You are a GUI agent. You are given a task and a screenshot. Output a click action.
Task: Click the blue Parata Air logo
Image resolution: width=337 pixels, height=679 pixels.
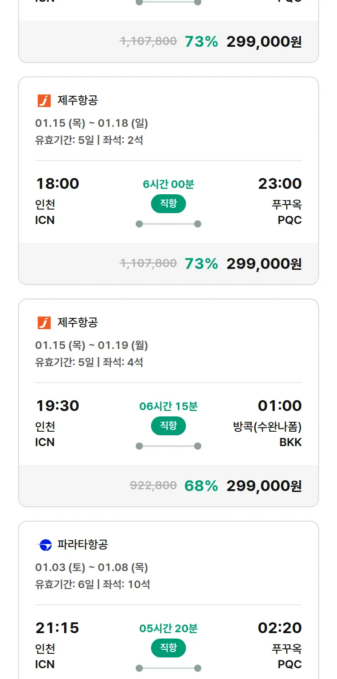pos(44,545)
